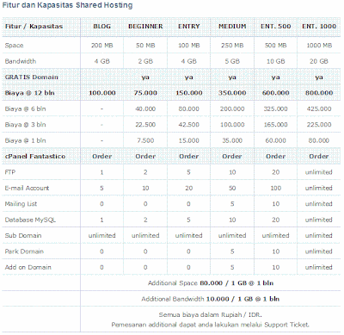Select the BLOG column header
Viewport: 344px width, 335px height.
[101, 27]
